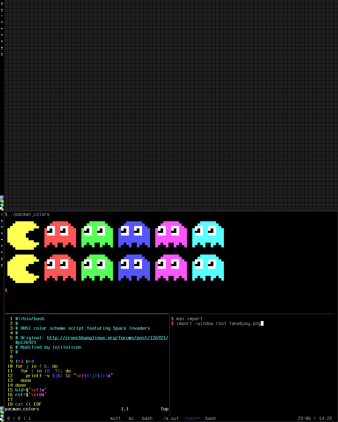Image resolution: width=338 pixels, height=422 pixels.
Task: Click the Dropbox icon beside the bottom status bar counters
Action: click(x=2, y=416)
